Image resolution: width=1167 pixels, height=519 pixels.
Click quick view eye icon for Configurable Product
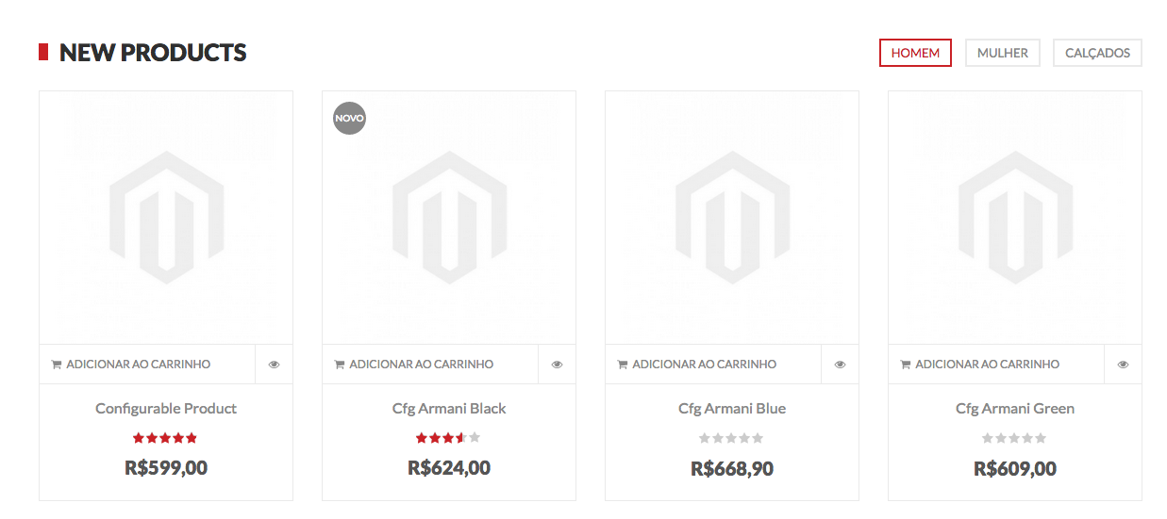pyautogui.click(x=274, y=365)
